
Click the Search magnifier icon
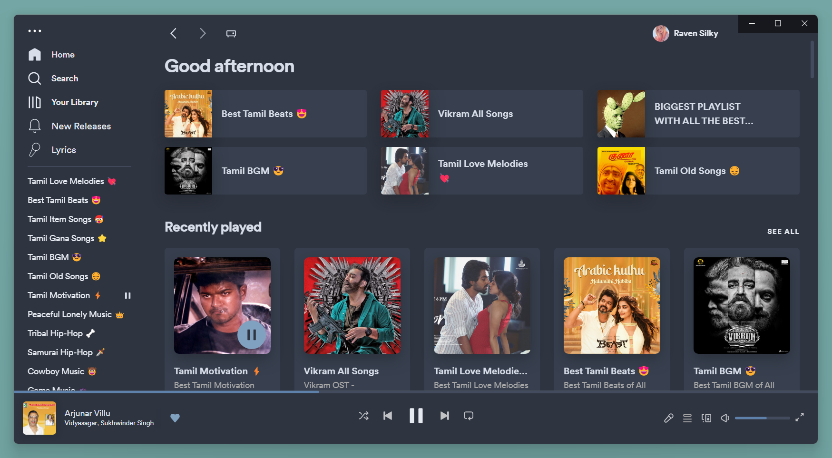coord(35,78)
